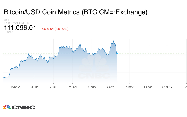Screen dimensions: 187x117
Task: Click the Sep label on time axis
Action: tap(92, 87)
